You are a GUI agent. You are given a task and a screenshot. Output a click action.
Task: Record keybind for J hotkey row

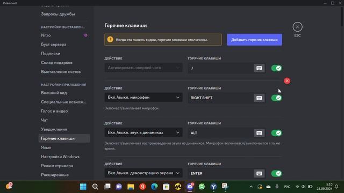tap(259, 68)
